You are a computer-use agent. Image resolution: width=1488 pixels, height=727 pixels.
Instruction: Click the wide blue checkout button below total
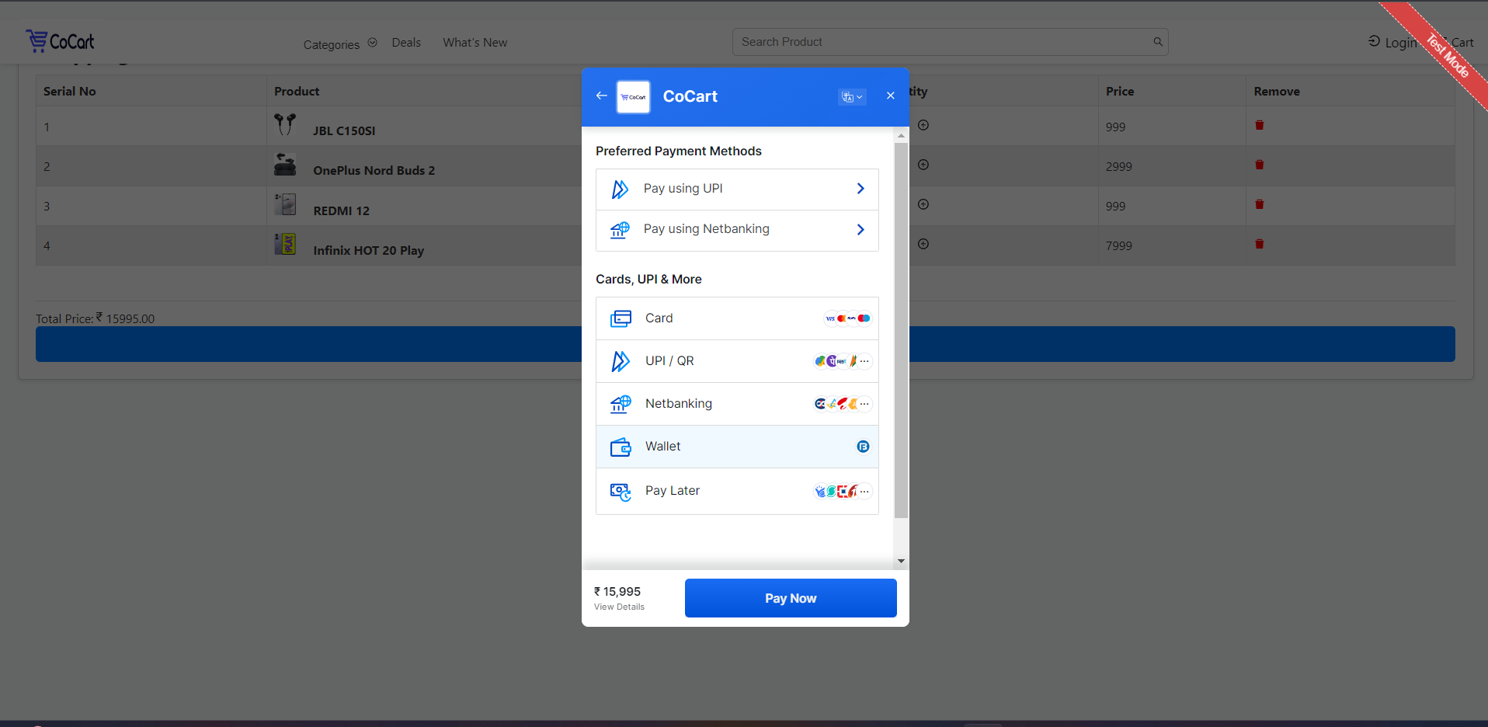point(745,344)
